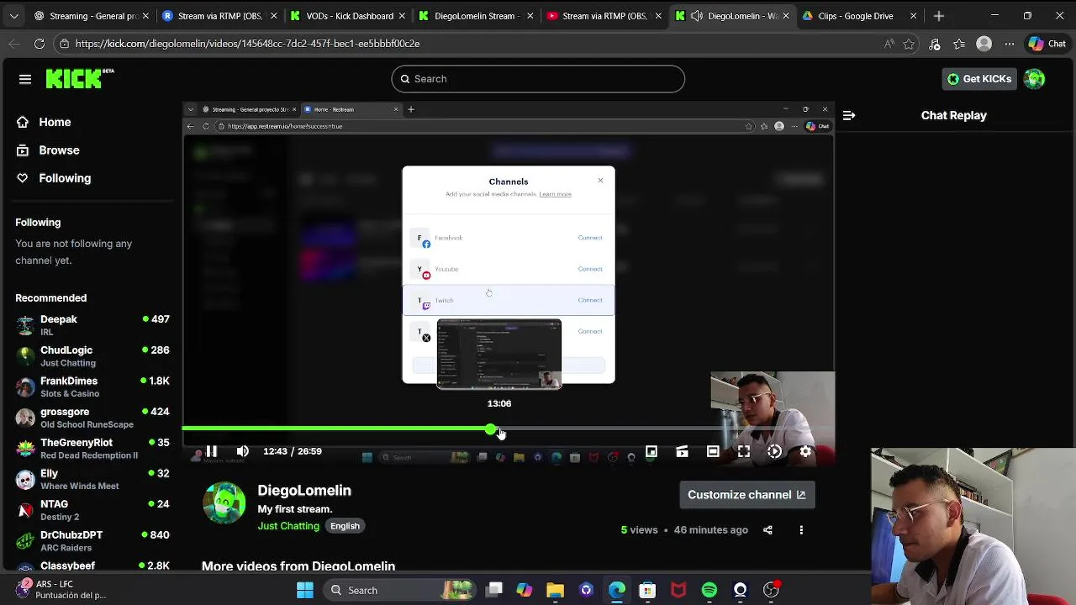This screenshot has height=605, width=1076.
Task: Open a new browser tab
Action: pyautogui.click(x=939, y=15)
